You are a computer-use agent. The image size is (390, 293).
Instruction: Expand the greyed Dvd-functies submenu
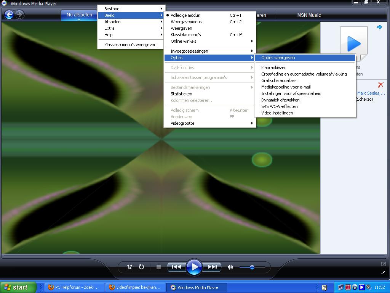210,68
